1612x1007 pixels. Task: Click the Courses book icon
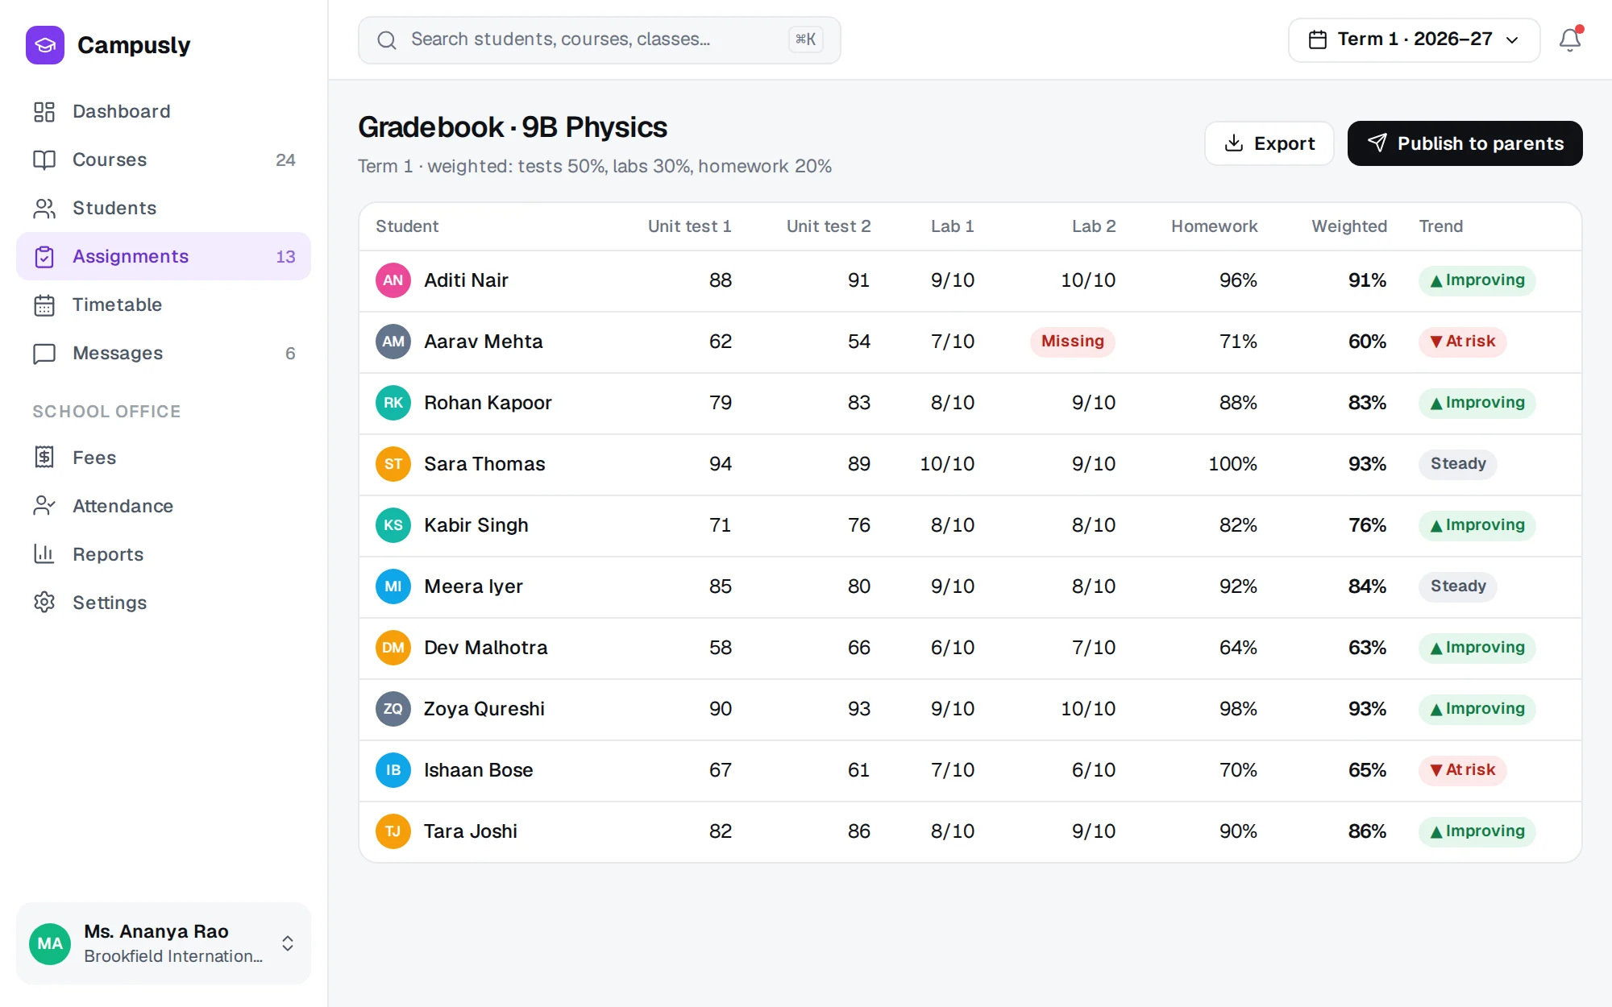(44, 160)
